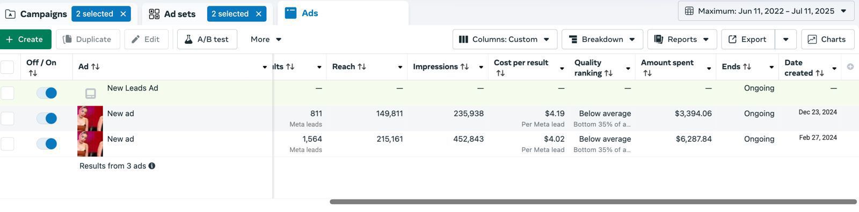Sort by Reach using its arrows icon

click(x=362, y=66)
